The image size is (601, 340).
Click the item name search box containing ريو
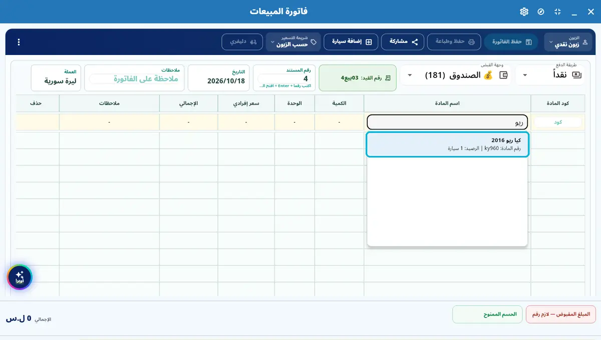(x=448, y=122)
